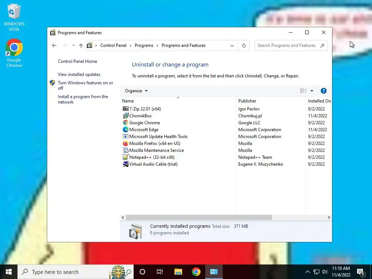This screenshot has width=372, height=279.
Task: Select Mozilla Maintenance Service icon
Action: 125,150
